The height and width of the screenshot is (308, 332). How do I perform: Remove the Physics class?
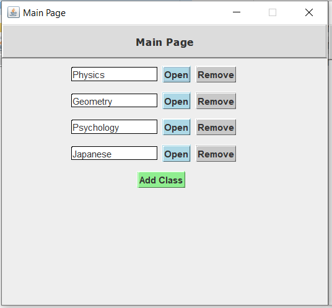(x=216, y=74)
